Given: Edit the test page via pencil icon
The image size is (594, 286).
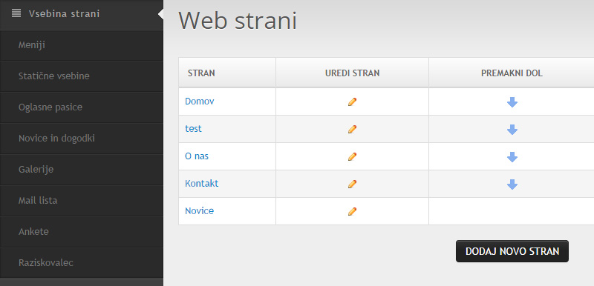Looking at the screenshot, I should pyautogui.click(x=352, y=129).
